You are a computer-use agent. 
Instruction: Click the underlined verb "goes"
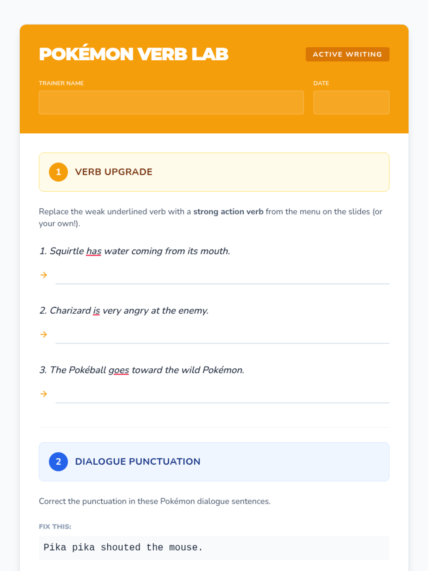point(119,370)
